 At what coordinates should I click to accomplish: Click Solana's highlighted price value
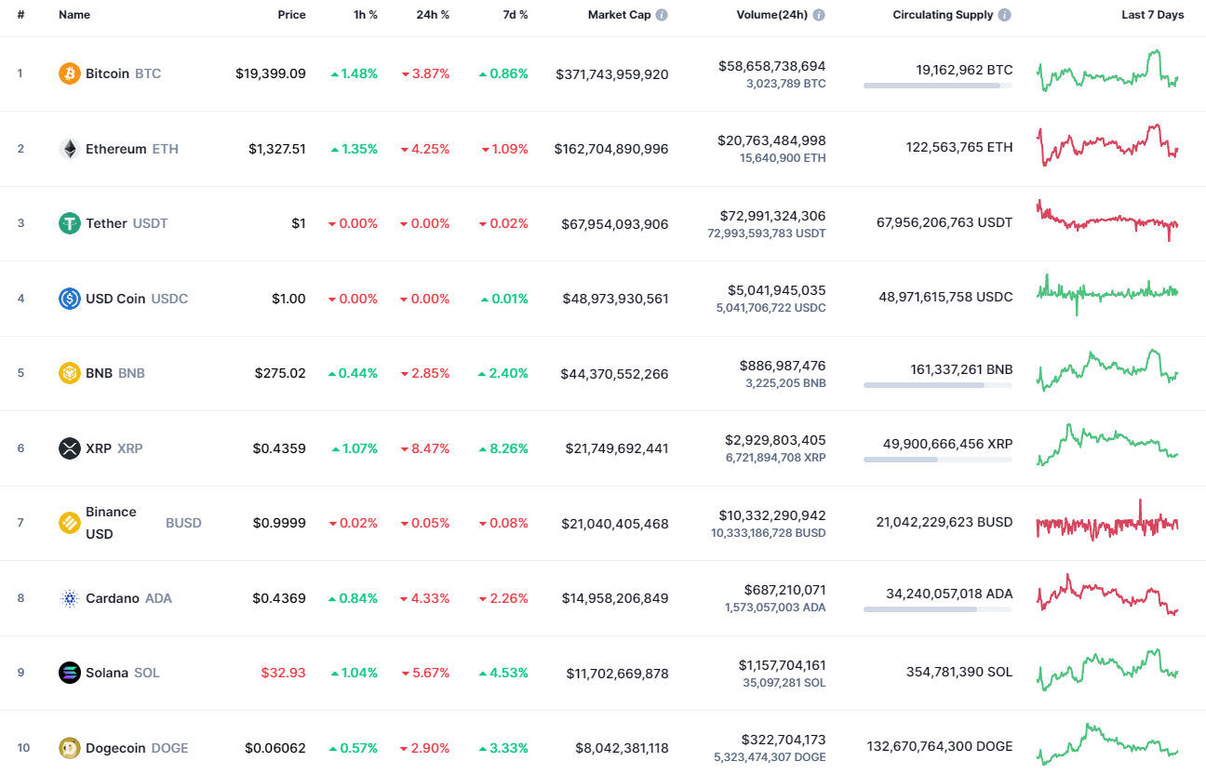click(283, 672)
